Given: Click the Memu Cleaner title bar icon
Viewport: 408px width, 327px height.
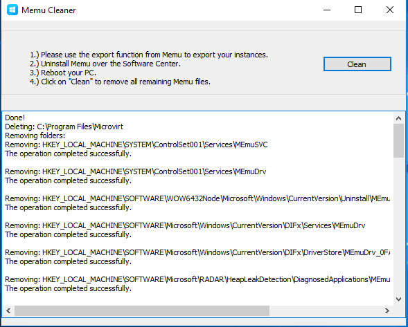Looking at the screenshot, I should [x=12, y=10].
